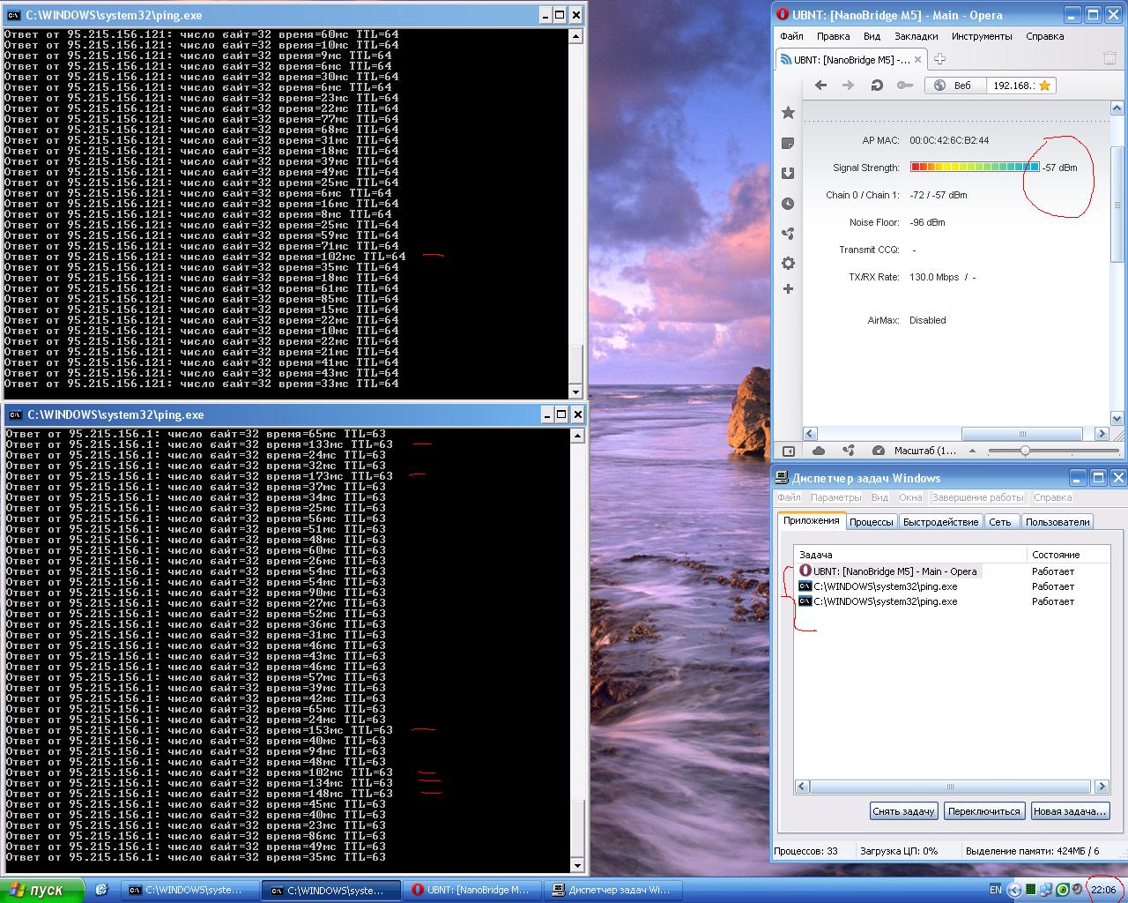Click the Opera page vertical scrollbar thumb
1128x903 pixels.
coord(1117,205)
